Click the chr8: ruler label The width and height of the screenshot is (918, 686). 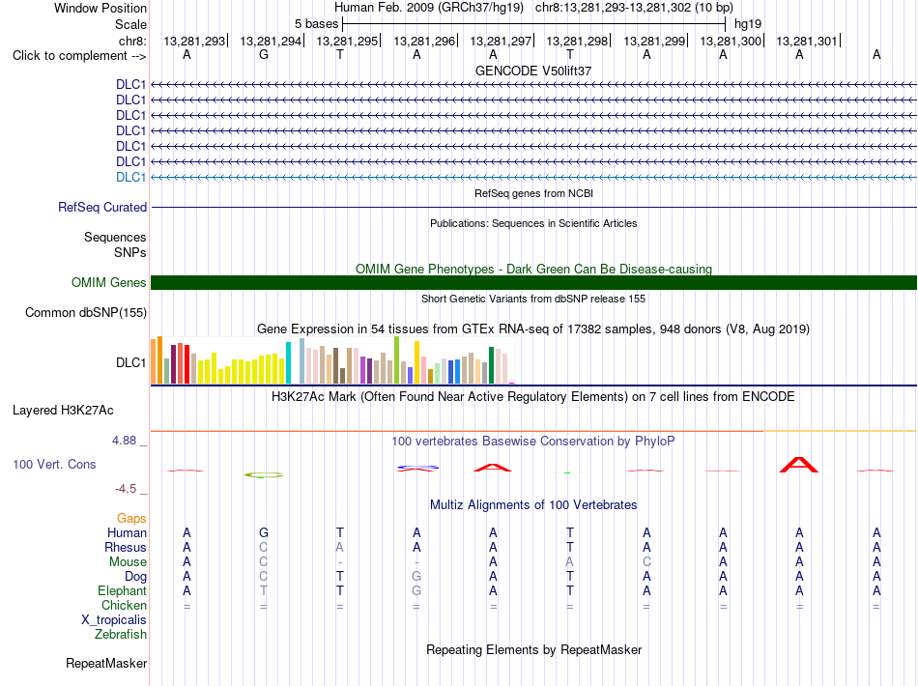point(132,41)
